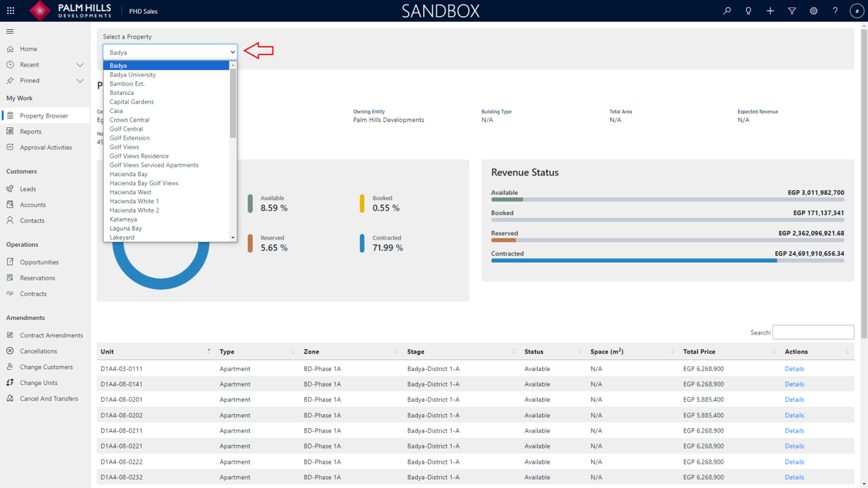Image resolution: width=868 pixels, height=488 pixels.
Task: Open Details link for unit D1A4-08-0201
Action: 794,400
